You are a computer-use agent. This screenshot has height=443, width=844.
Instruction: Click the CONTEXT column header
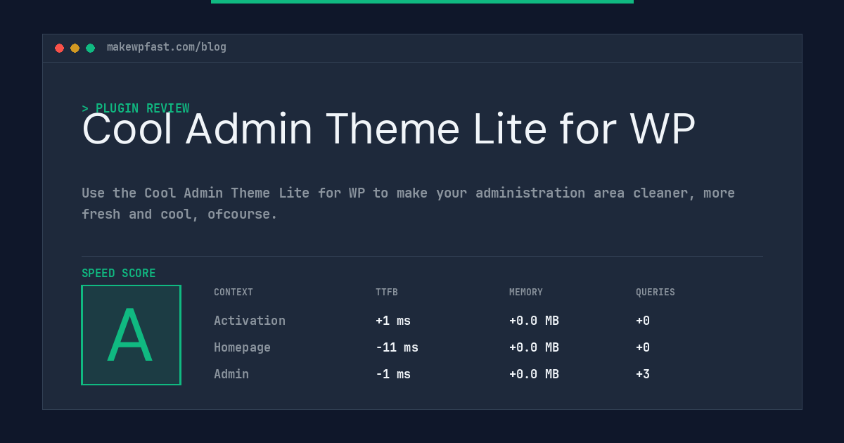click(234, 292)
